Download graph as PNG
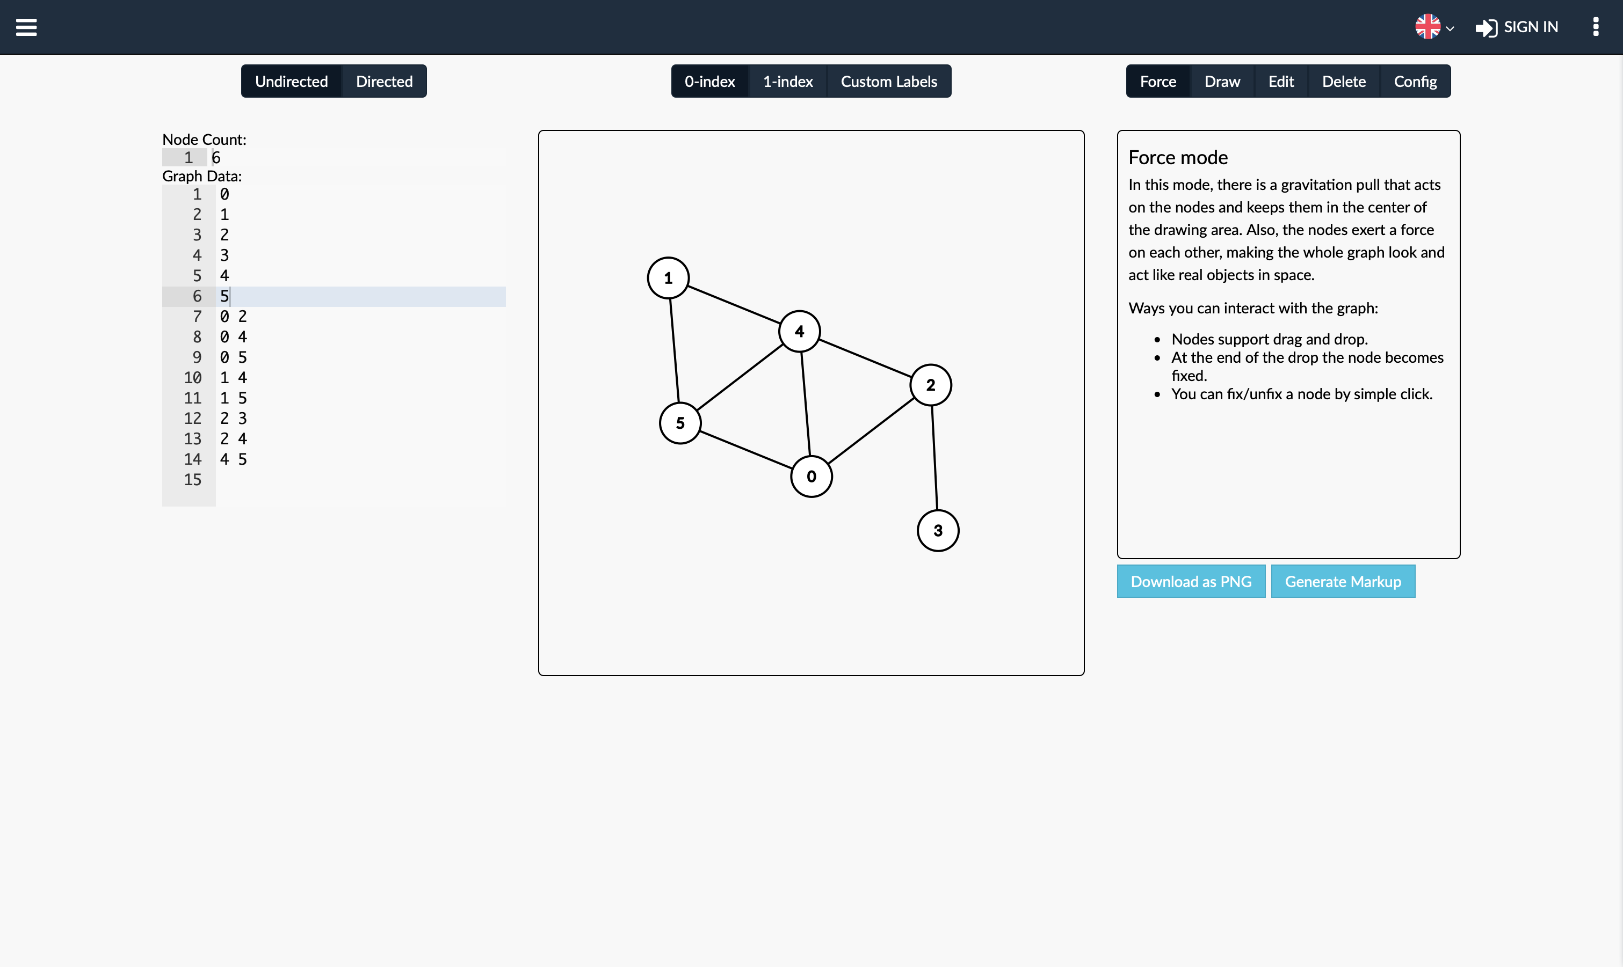Screen dimensions: 1623x967 point(1191,581)
